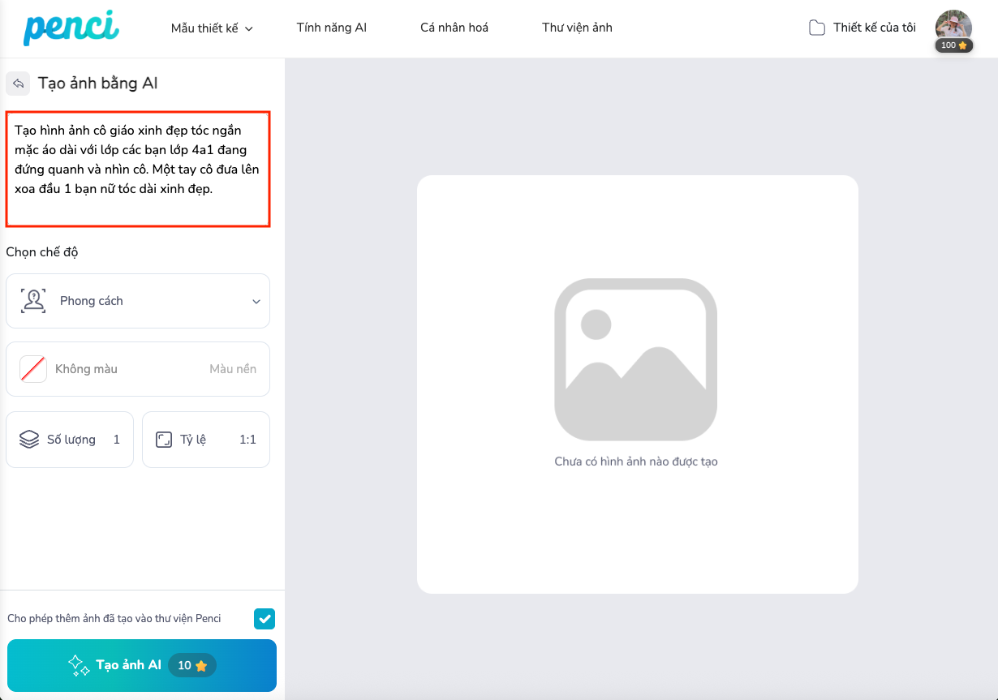Select the Không màu background color swatch

click(33, 369)
